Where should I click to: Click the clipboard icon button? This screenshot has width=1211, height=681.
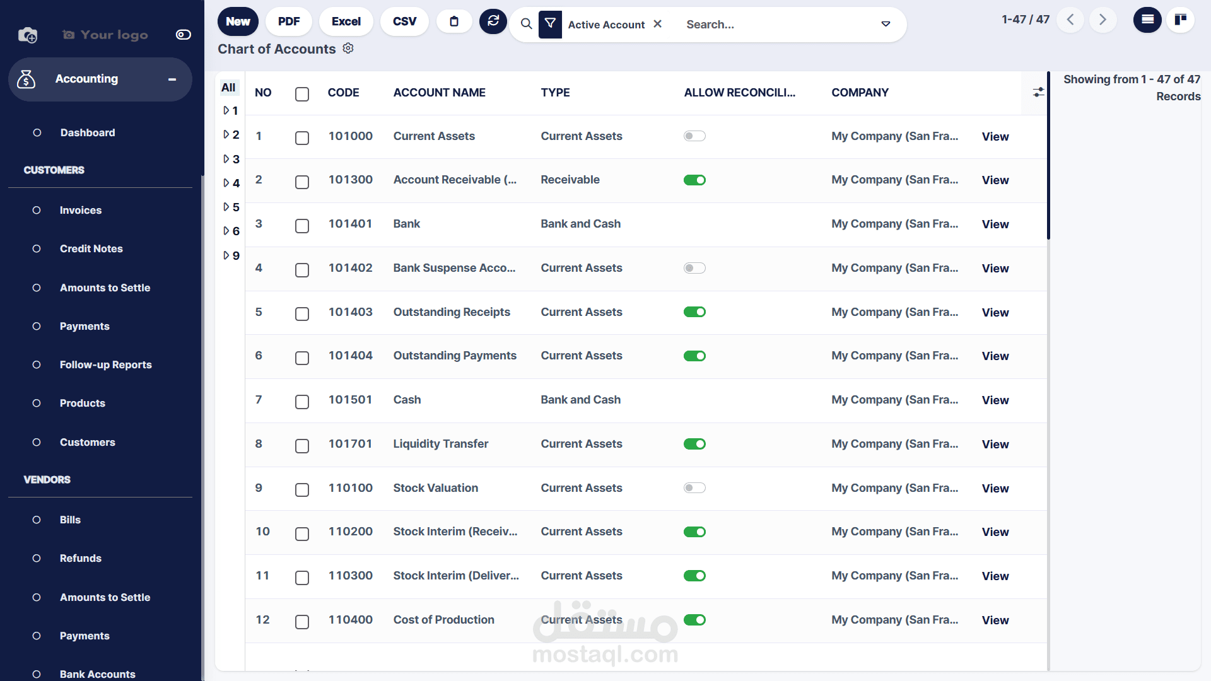pyautogui.click(x=454, y=21)
